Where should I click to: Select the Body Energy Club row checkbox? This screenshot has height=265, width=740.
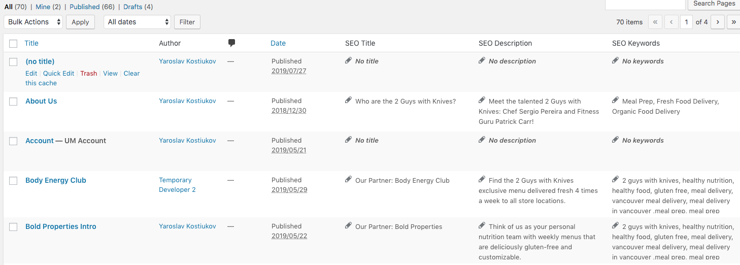13,181
